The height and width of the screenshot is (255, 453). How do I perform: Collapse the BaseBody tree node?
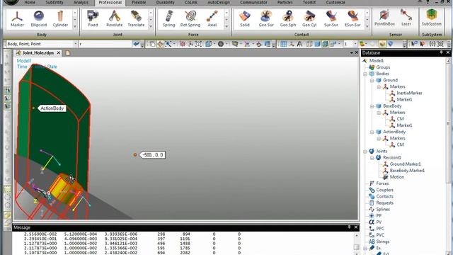pyautogui.click(x=372, y=106)
